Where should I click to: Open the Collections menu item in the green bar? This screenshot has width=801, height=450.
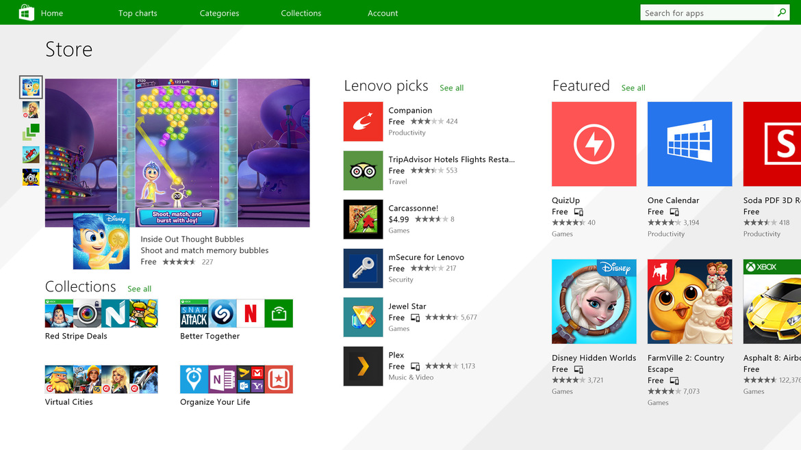[x=301, y=13]
